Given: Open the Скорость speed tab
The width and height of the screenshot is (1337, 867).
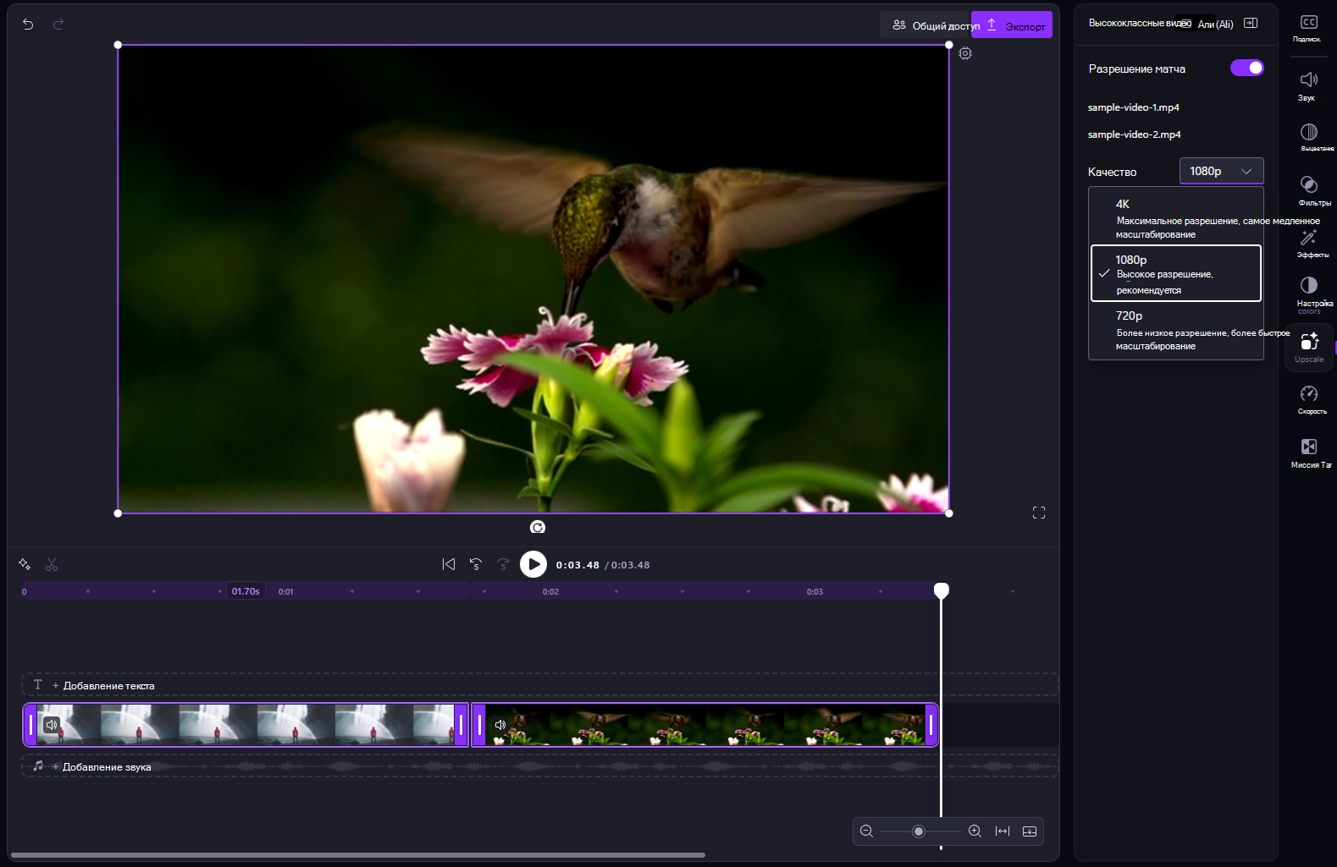Looking at the screenshot, I should (x=1309, y=399).
